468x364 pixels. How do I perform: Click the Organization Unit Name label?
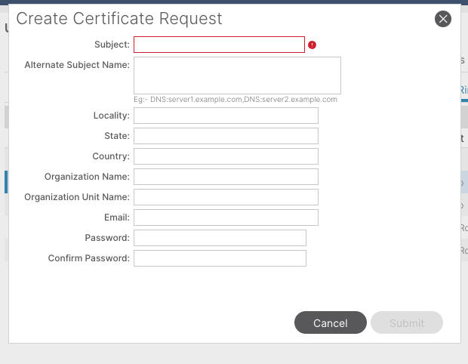(77, 197)
